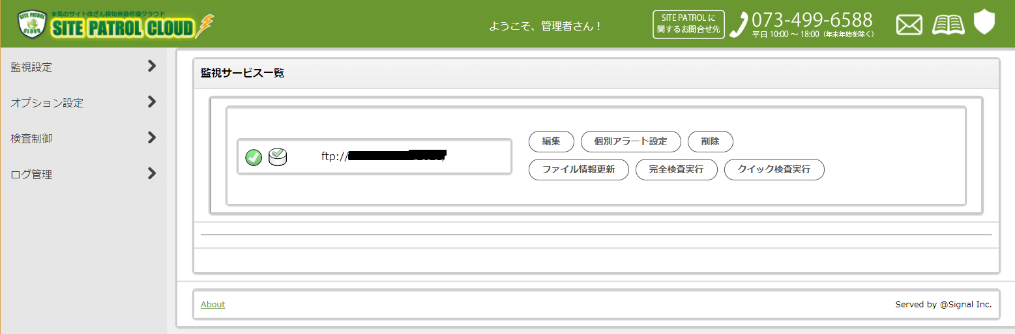Start the クイック検査実行 scan

coord(774,169)
